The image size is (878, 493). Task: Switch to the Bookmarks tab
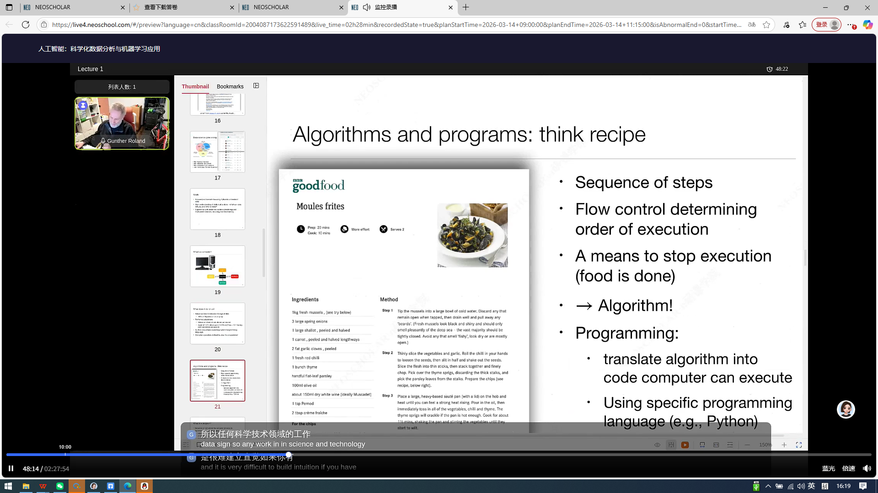click(x=230, y=86)
